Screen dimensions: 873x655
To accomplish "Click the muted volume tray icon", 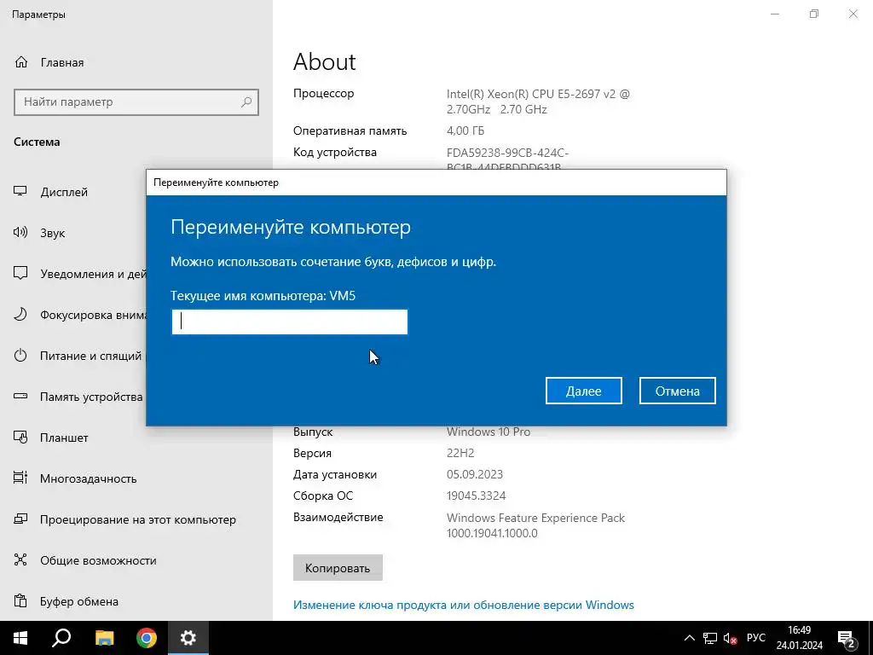I will [730, 638].
